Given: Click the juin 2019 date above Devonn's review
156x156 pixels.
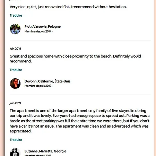Looking at the screenshot, I should click(15, 49).
